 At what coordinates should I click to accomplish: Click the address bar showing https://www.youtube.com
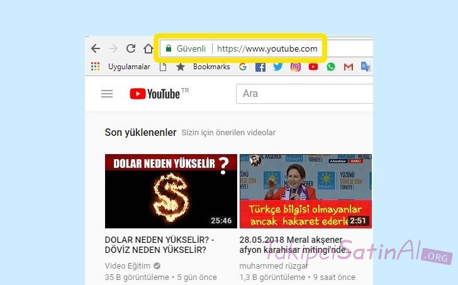(267, 48)
